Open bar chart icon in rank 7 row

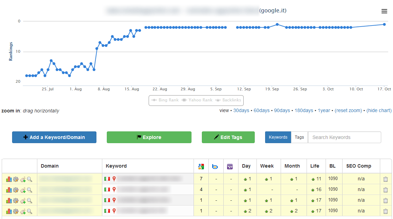9,179
